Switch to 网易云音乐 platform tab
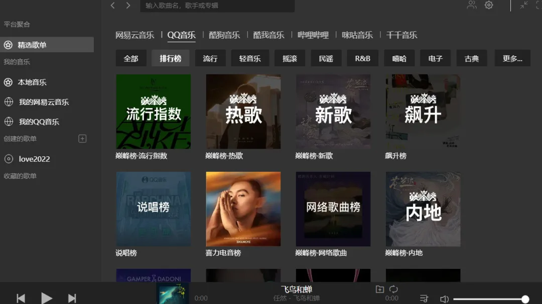 click(135, 35)
